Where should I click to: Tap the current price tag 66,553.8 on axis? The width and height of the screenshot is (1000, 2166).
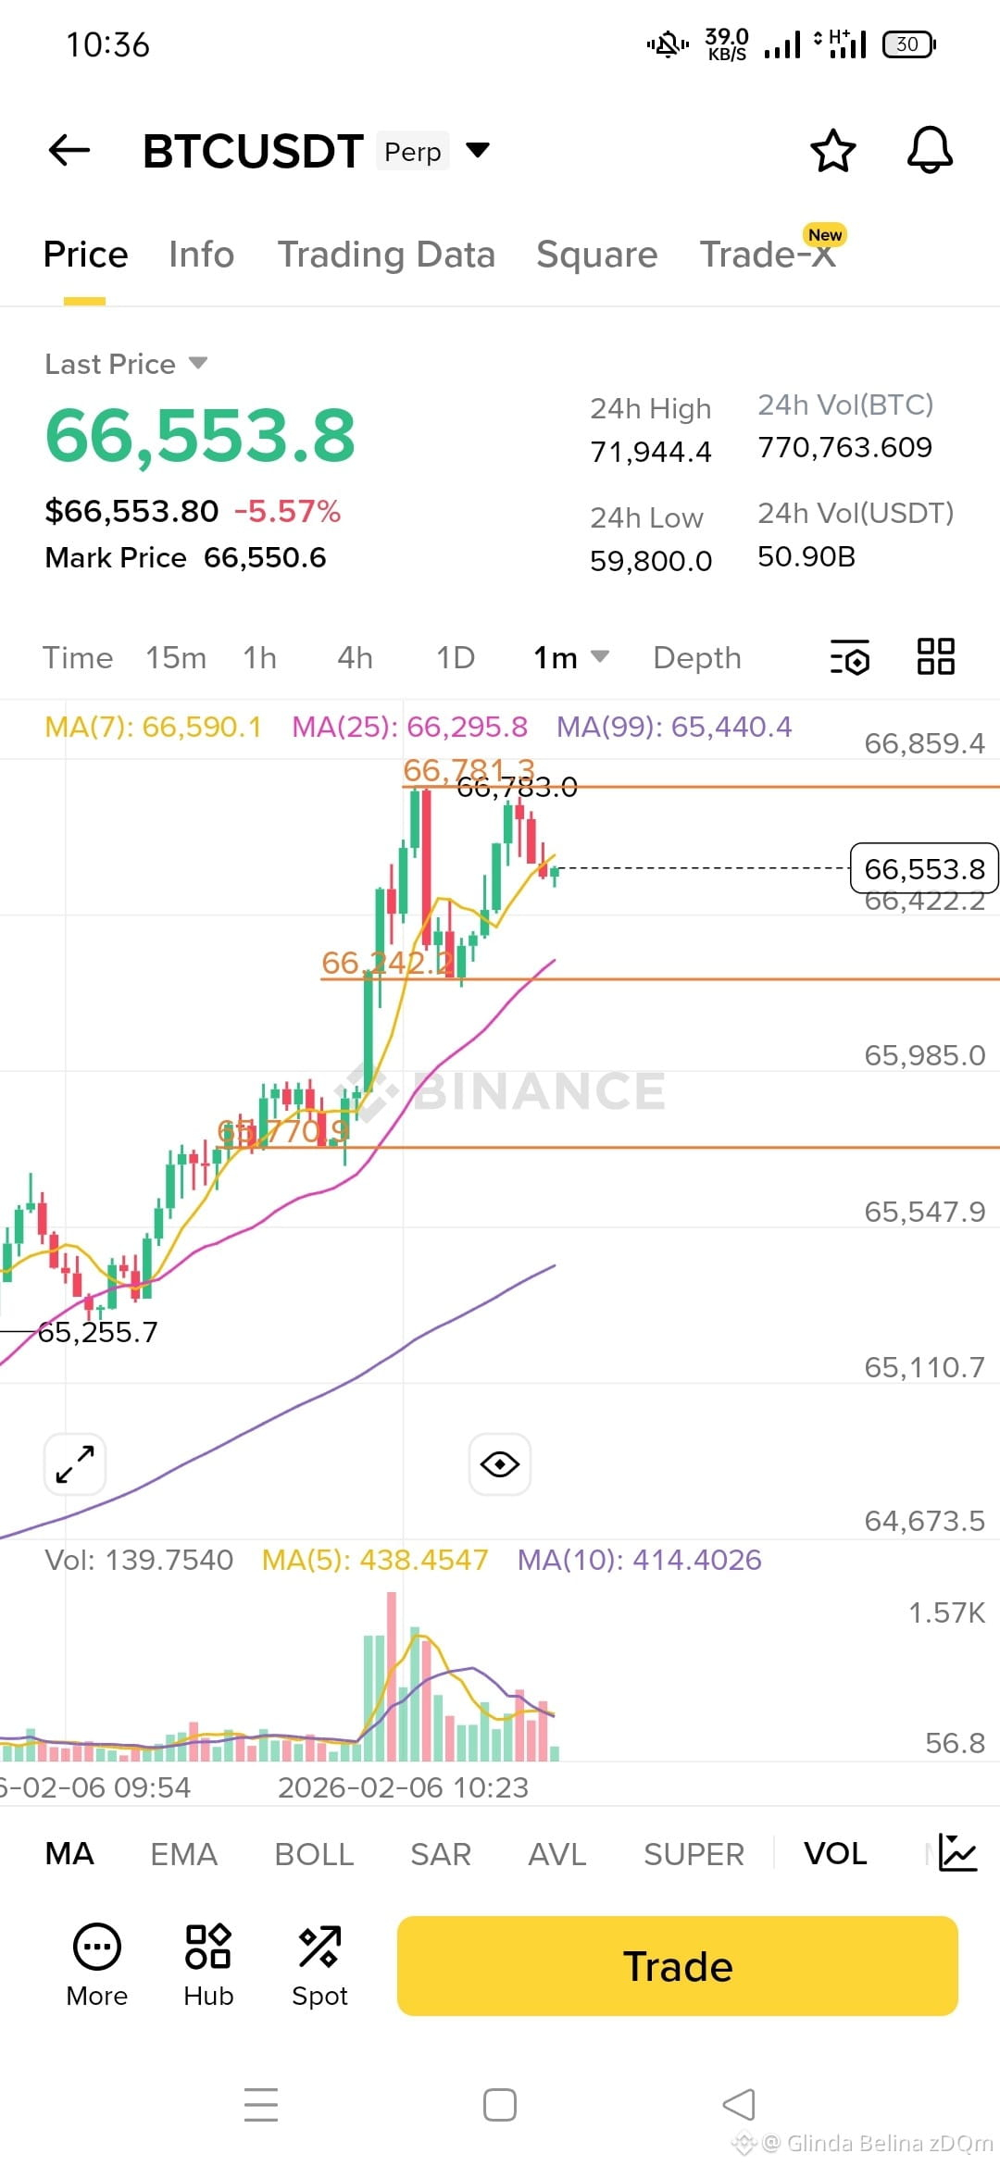pos(924,868)
